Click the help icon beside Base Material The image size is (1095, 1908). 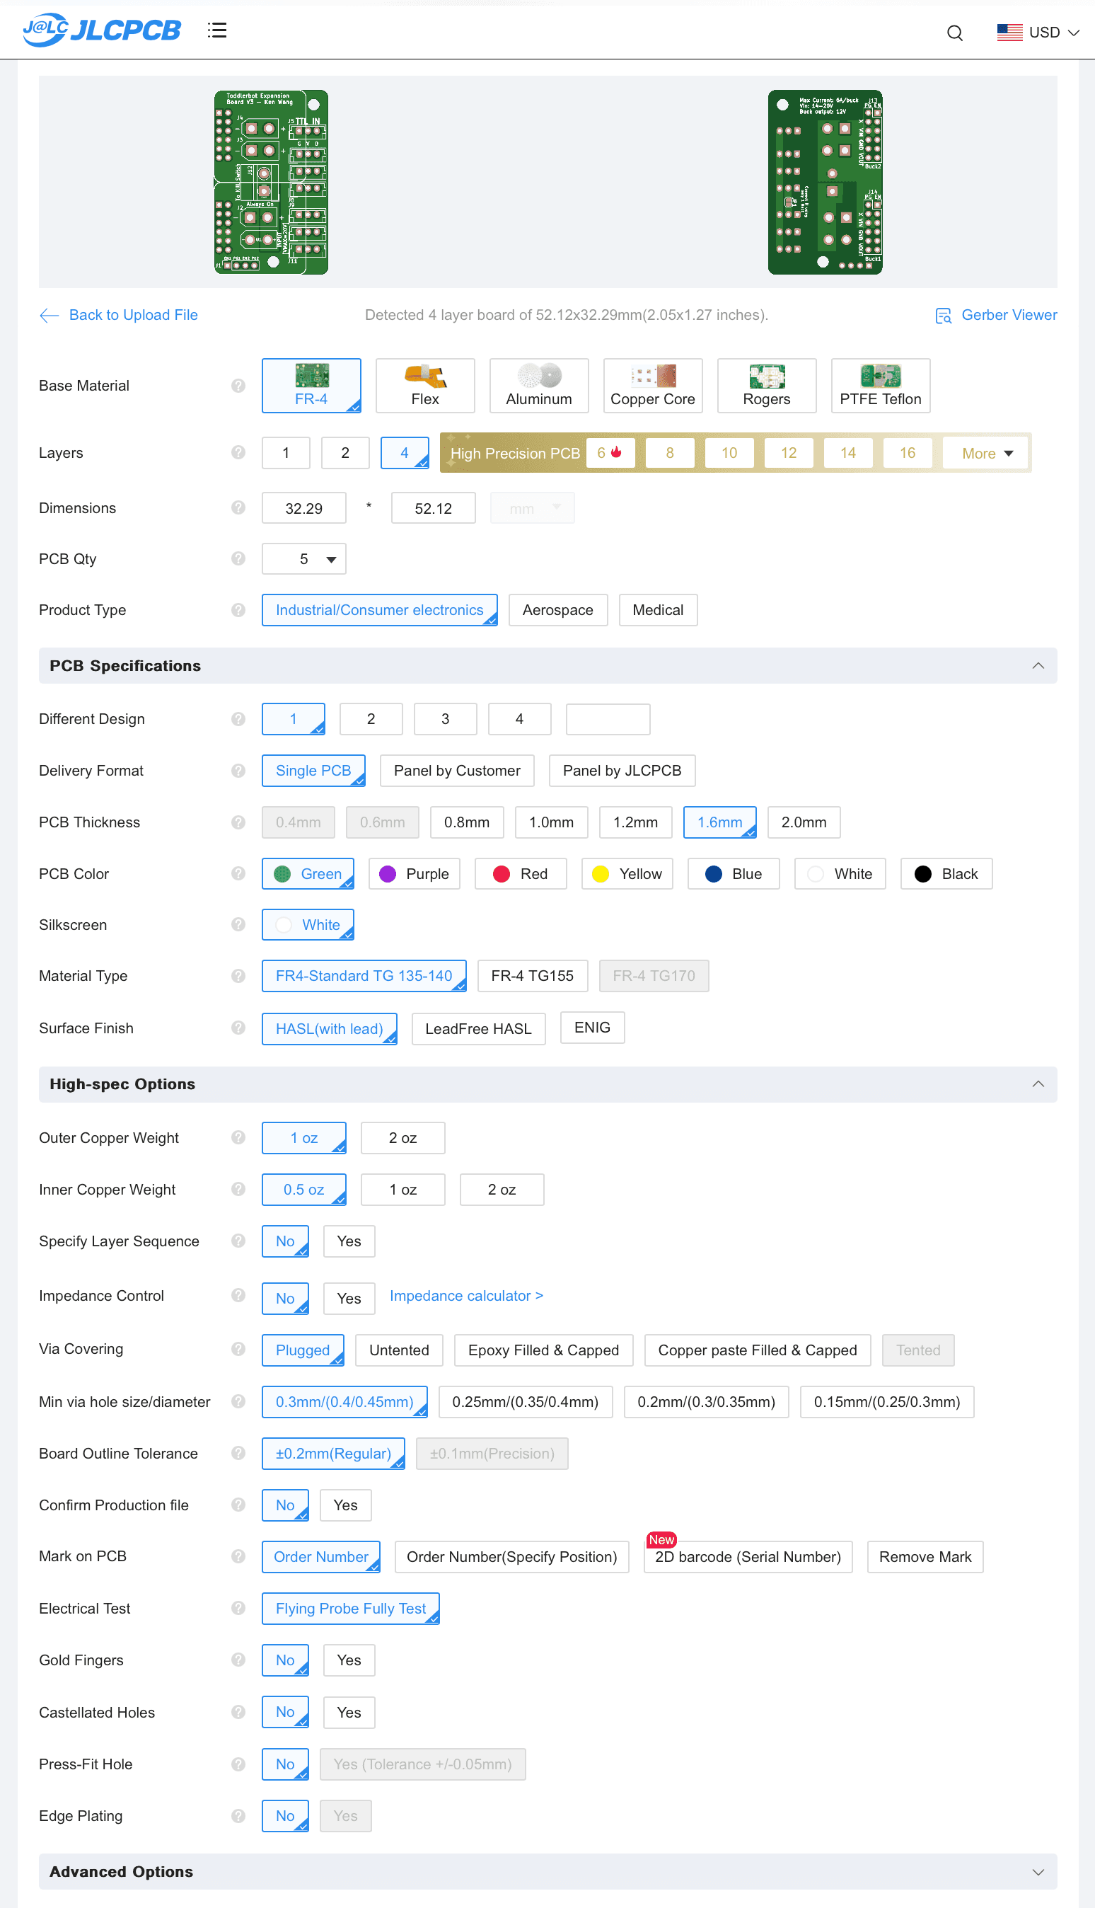click(x=238, y=385)
